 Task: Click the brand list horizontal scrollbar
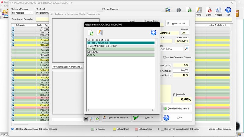[121, 110]
